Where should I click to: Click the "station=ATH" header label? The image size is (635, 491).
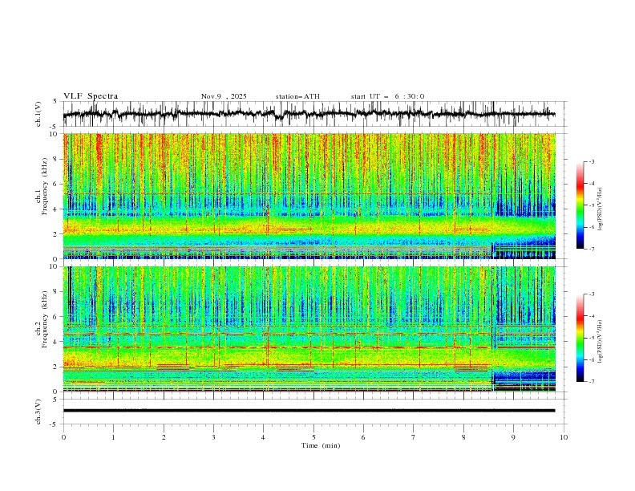pyautogui.click(x=297, y=96)
